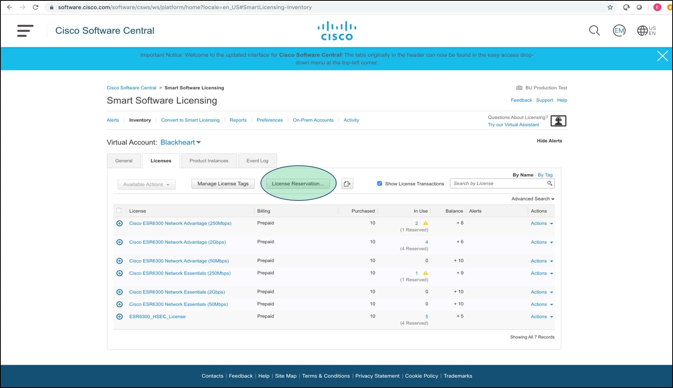This screenshot has height=388, width=673.
Task: Open the Alerts navigation item
Action: 113,120
